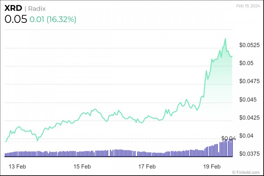Click the $0.05 price axis label
The width and height of the screenshot is (264, 176).
246,63
